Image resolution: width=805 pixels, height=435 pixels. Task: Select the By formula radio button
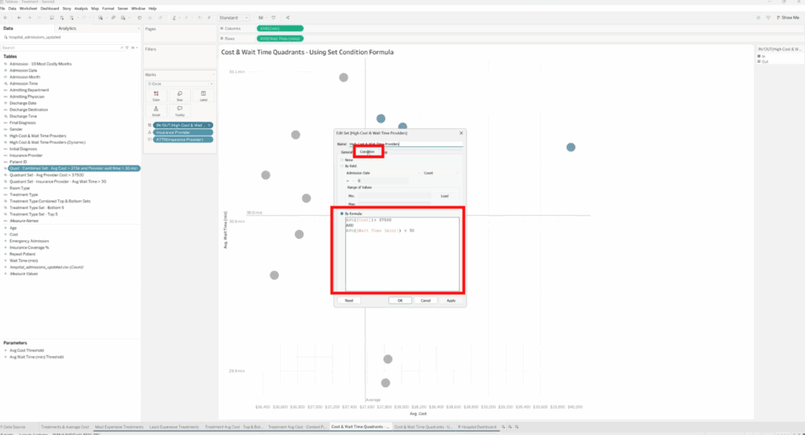(x=342, y=214)
